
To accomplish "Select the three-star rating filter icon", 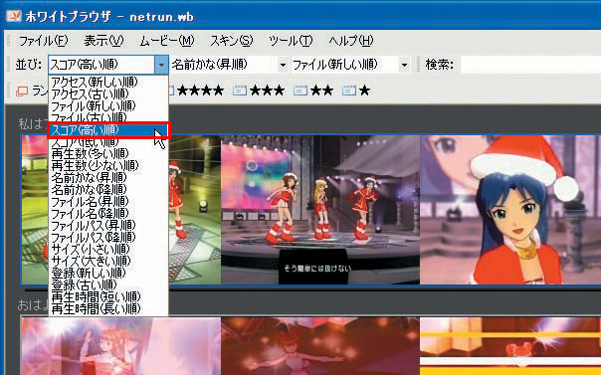I will pos(240,91).
